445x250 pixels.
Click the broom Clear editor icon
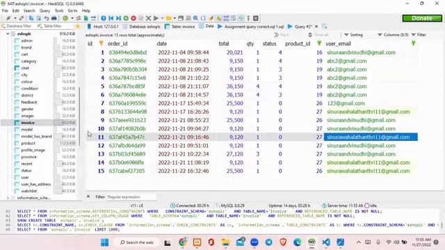[211, 18]
